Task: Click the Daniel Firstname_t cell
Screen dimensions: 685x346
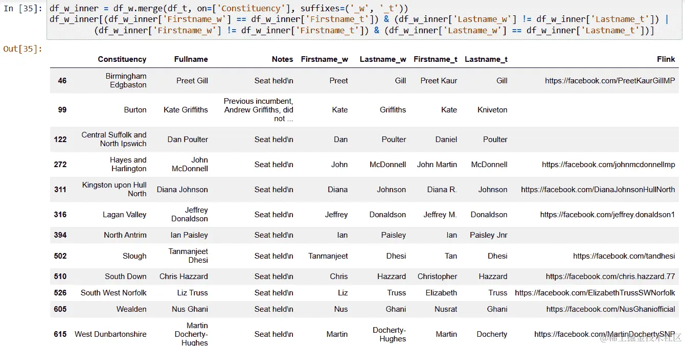Action: pos(446,140)
